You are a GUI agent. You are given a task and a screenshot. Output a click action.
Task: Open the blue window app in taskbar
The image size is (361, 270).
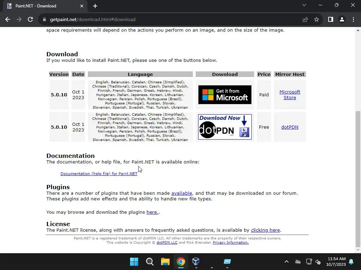(227, 262)
